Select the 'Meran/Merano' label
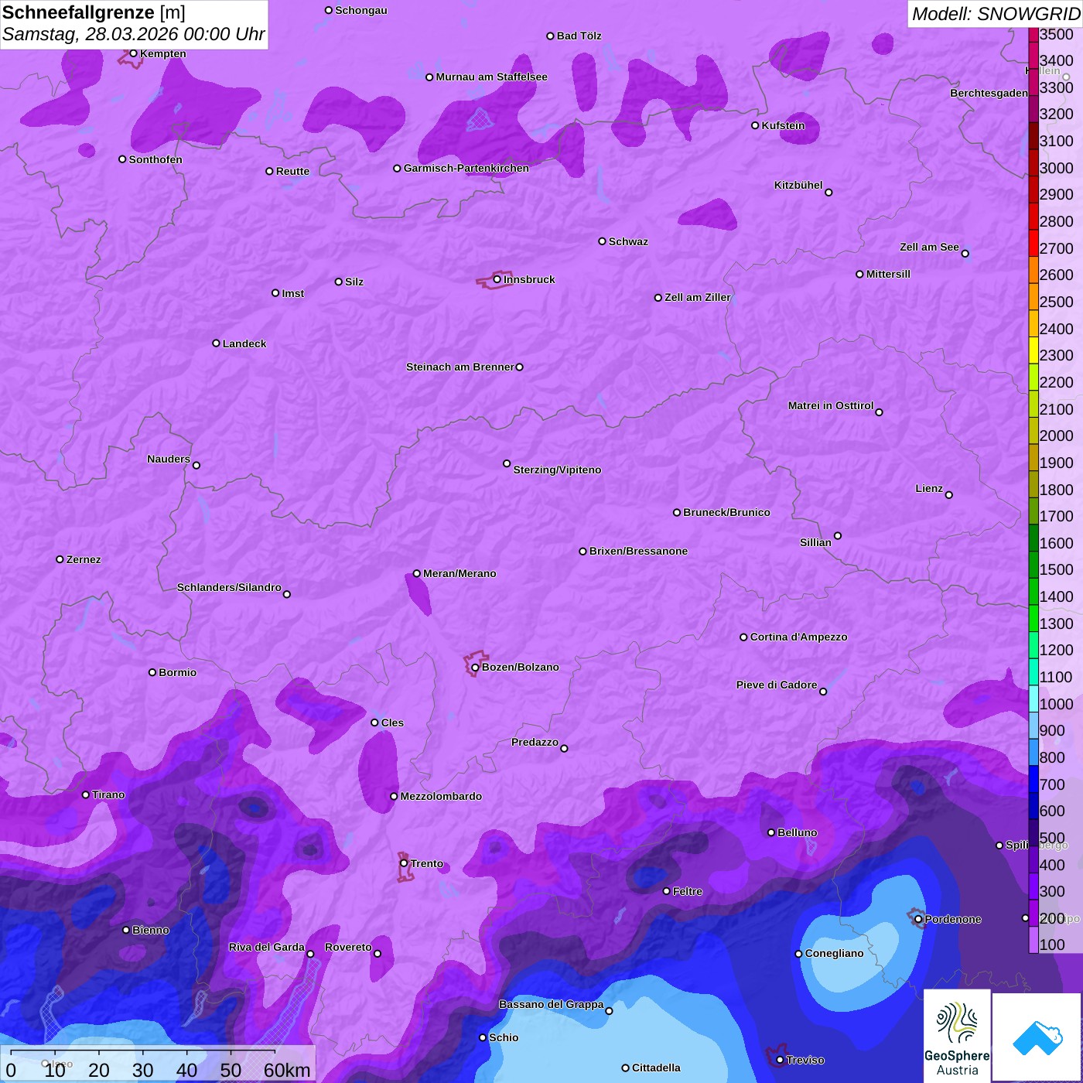 click(x=460, y=573)
